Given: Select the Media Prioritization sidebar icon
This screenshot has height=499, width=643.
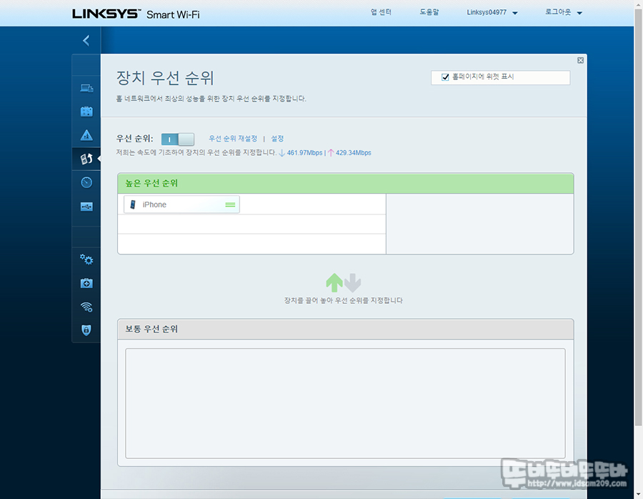Looking at the screenshot, I should [x=86, y=159].
